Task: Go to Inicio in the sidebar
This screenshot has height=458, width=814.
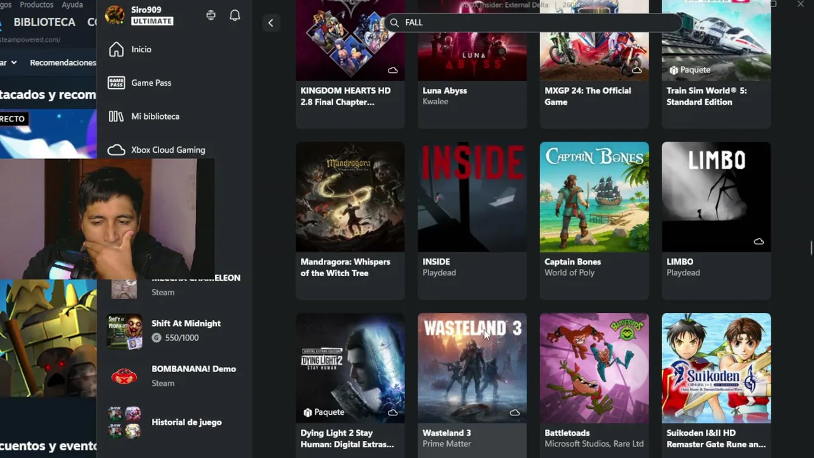Action: pos(141,49)
